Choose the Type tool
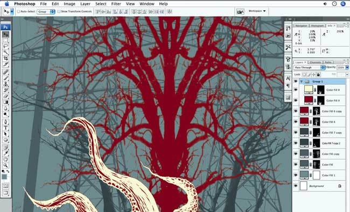Viewport: 350px width, 212px height. tap(5, 128)
